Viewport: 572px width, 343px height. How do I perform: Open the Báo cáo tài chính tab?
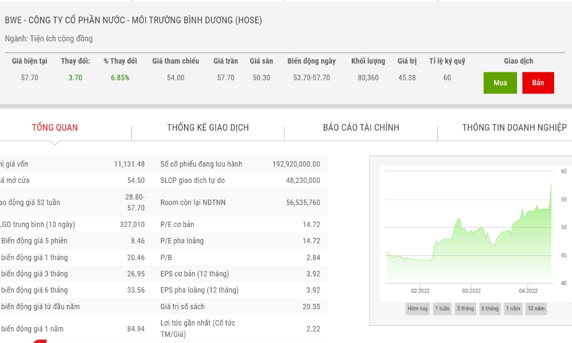[x=361, y=127]
